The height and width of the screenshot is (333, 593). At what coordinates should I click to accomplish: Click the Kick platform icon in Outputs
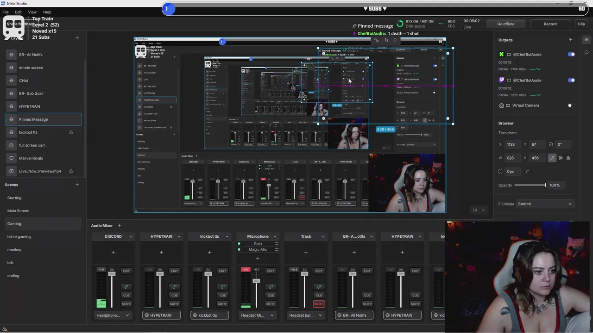click(x=501, y=55)
